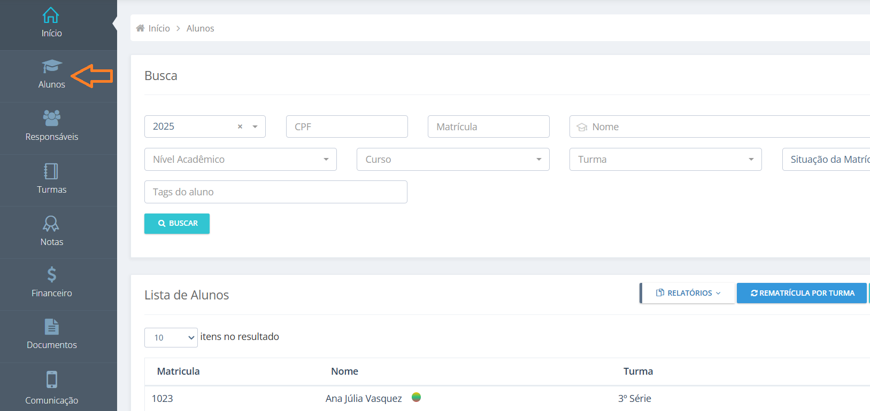Viewport: 870px width, 411px height.
Task: Change items per page from 10
Action: pyautogui.click(x=171, y=337)
